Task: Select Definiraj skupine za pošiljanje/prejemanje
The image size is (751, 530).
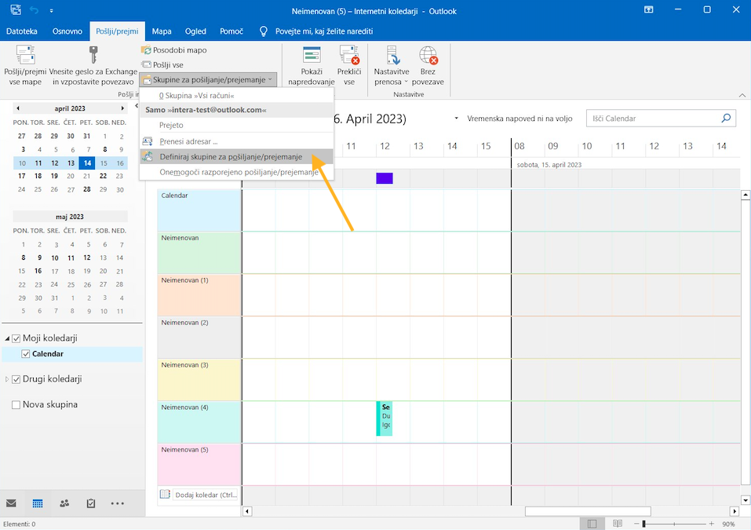Action: pyautogui.click(x=237, y=157)
